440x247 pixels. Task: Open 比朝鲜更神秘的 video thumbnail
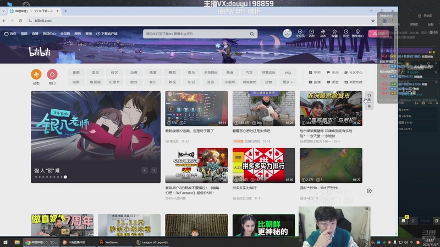(x=264, y=225)
